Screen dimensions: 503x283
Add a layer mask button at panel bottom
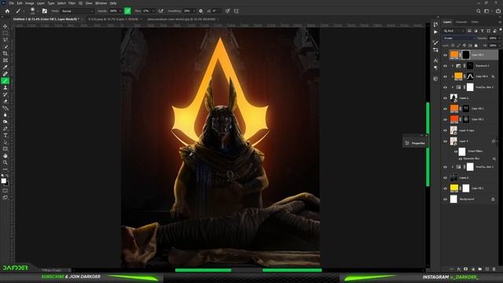point(465,269)
